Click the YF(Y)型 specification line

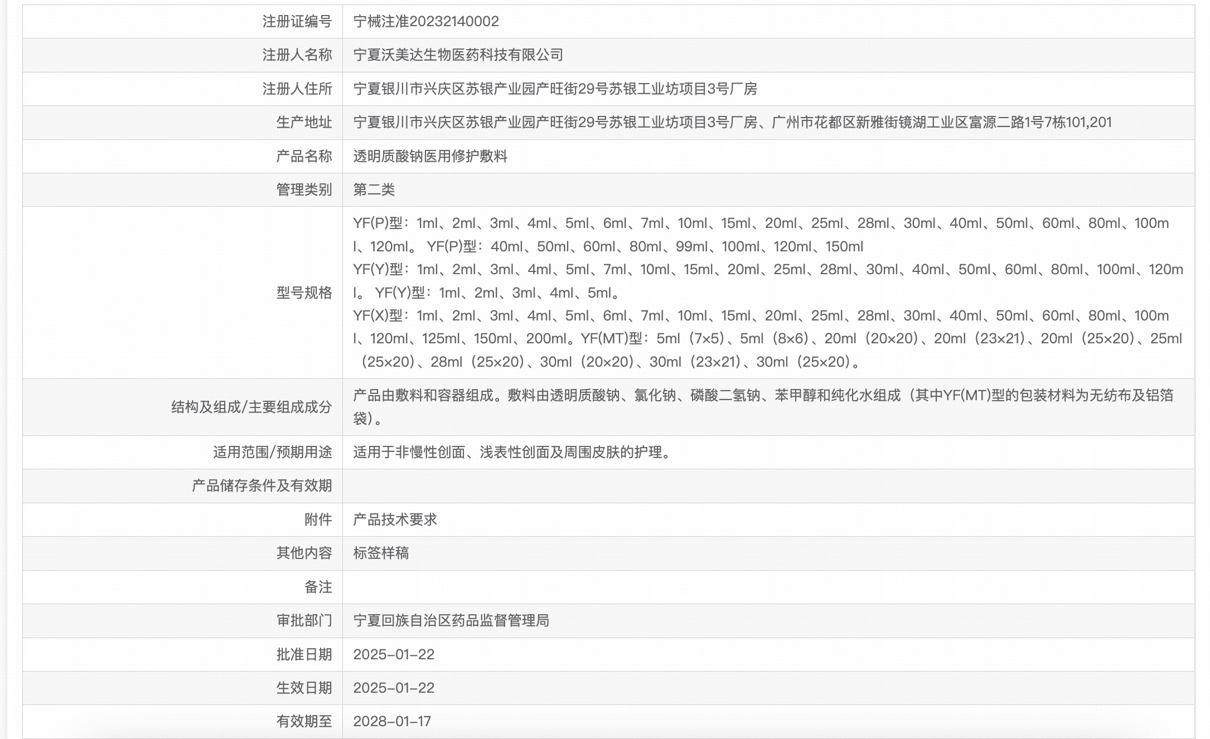click(767, 270)
